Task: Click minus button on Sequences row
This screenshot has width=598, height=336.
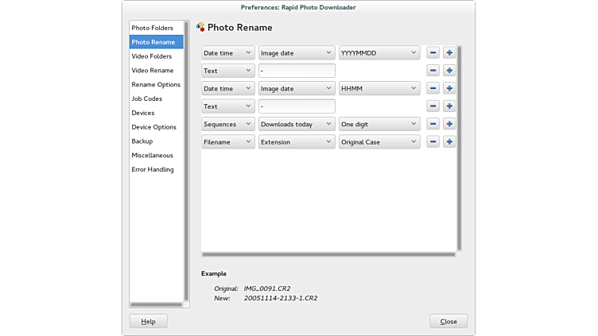Action: click(433, 124)
